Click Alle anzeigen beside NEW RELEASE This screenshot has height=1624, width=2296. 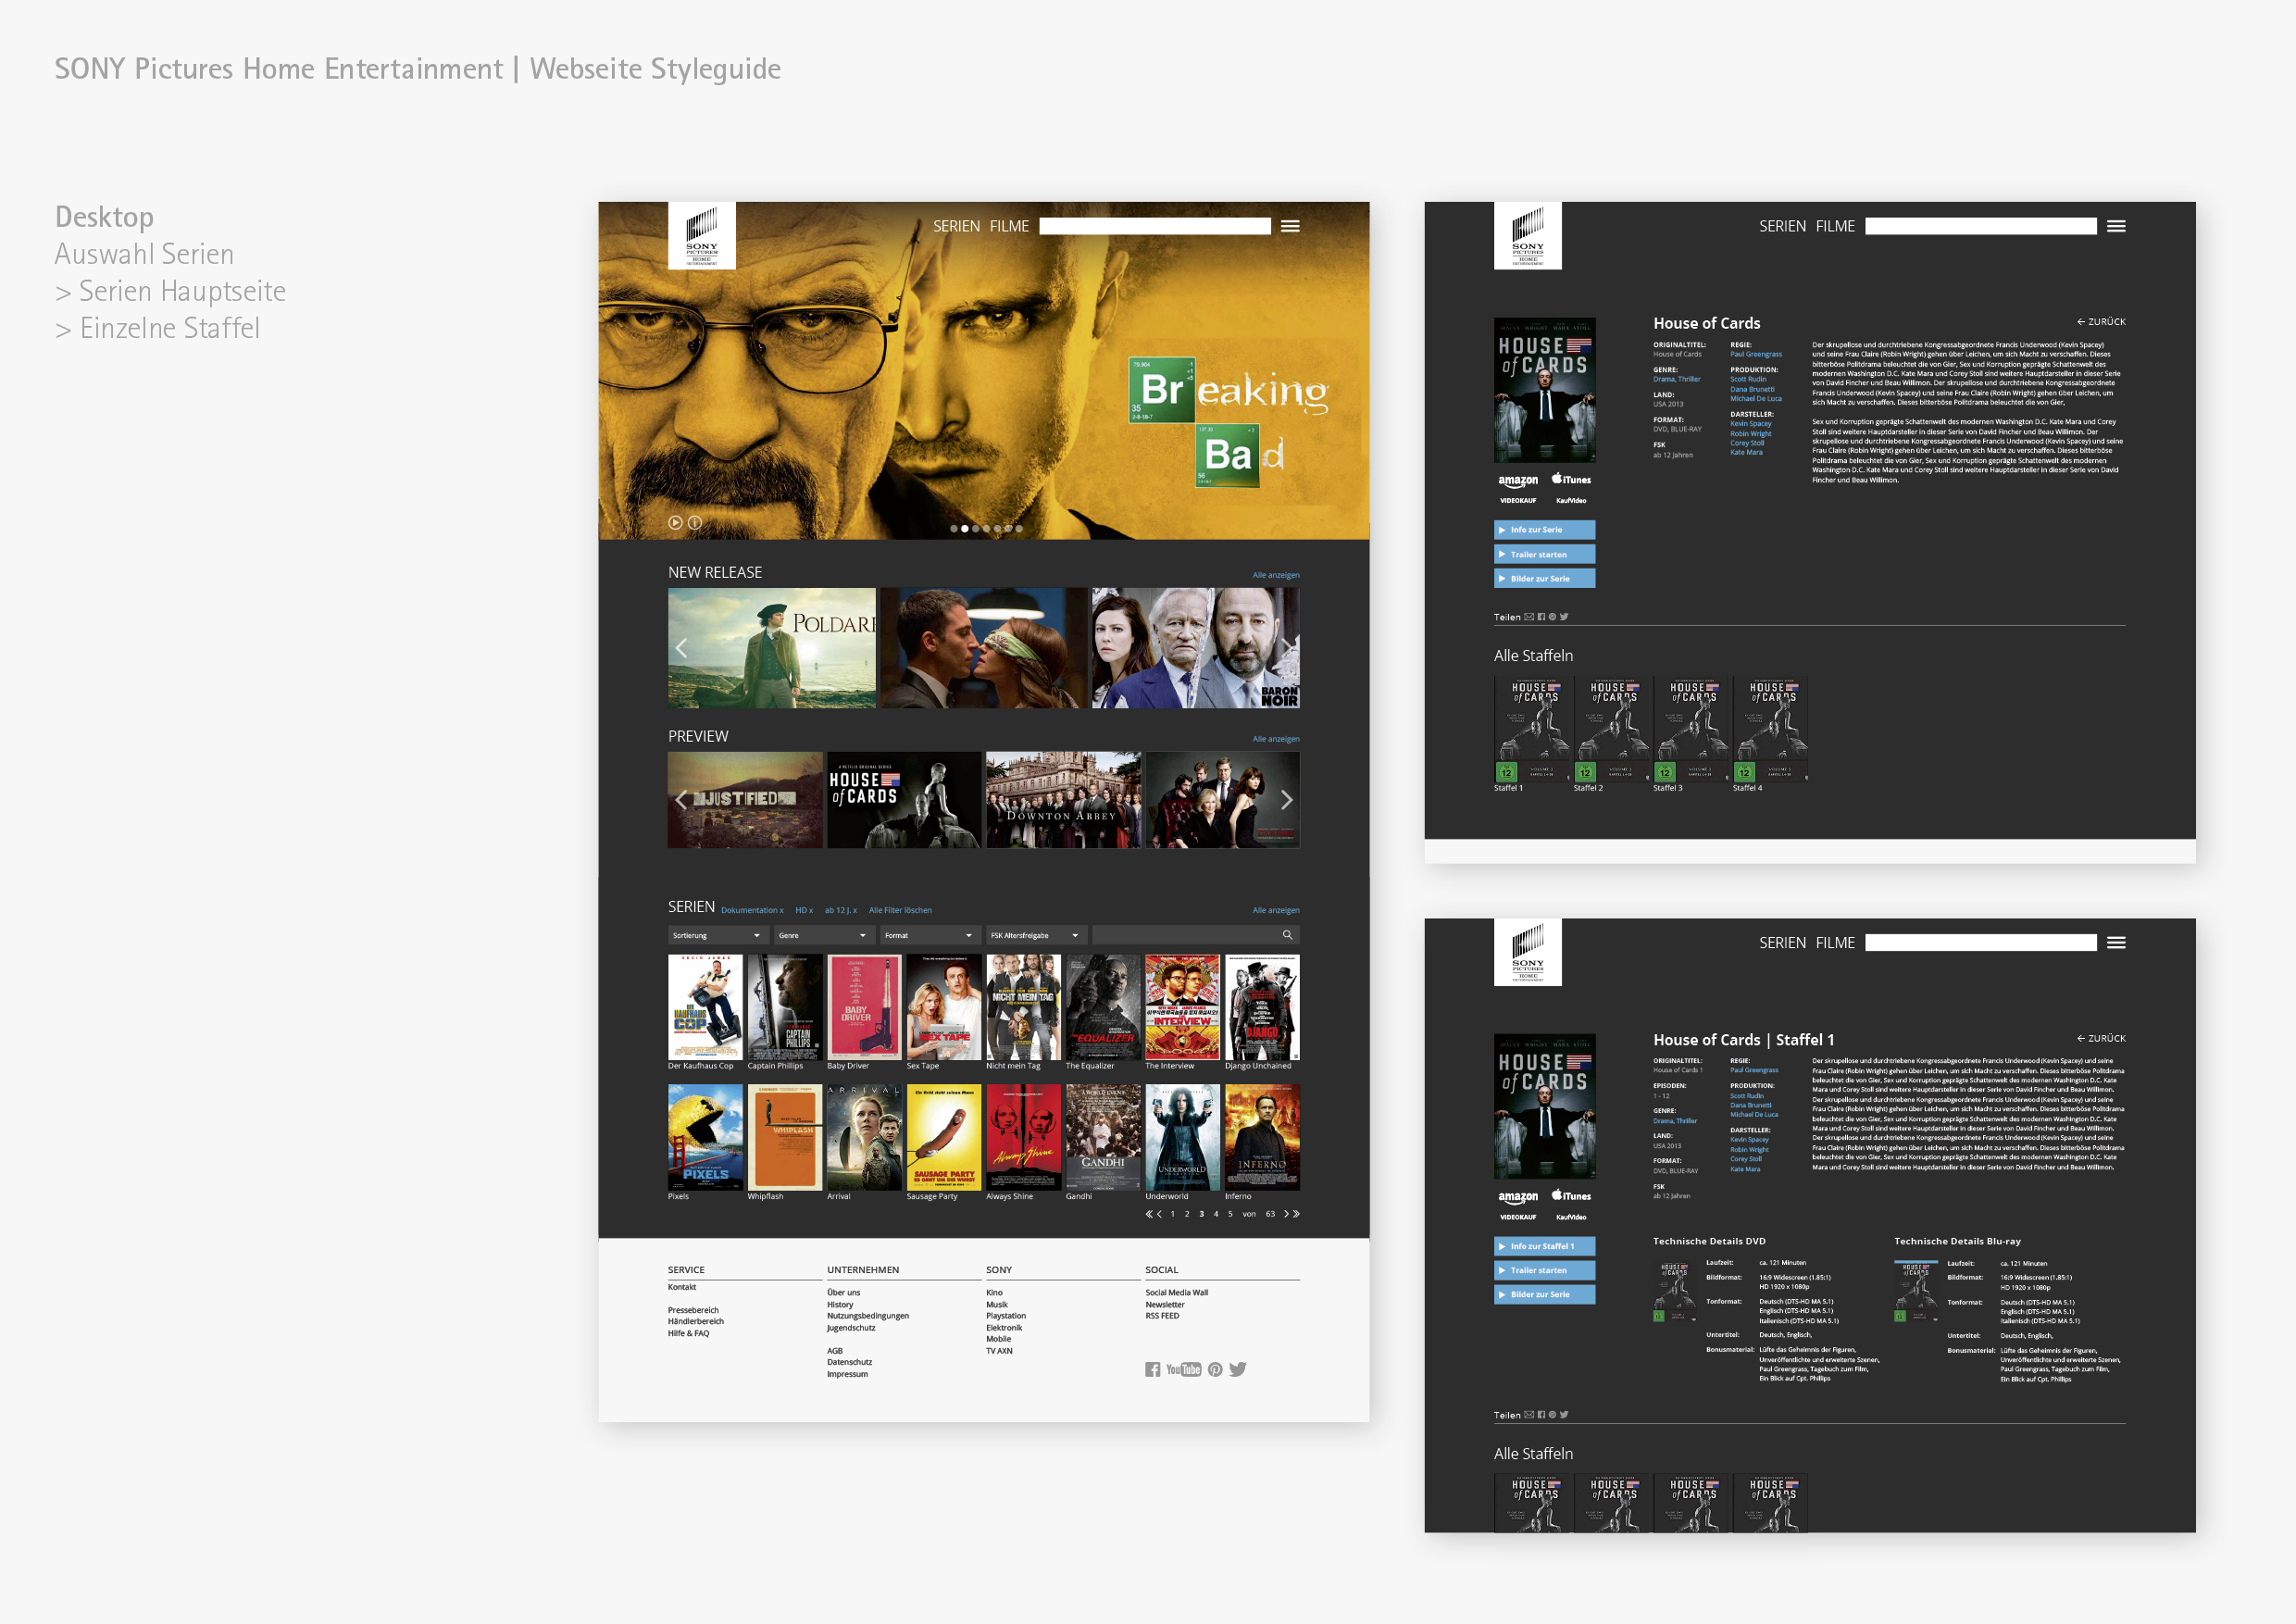(x=1276, y=575)
